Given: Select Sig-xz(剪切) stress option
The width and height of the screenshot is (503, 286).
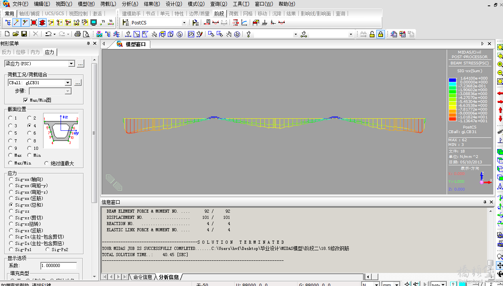Looking at the screenshot, I should 11,218.
